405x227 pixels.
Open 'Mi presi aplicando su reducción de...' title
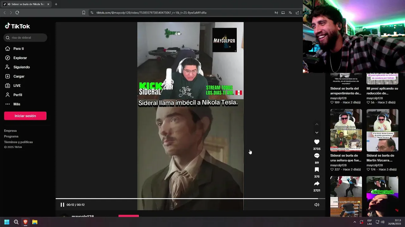382,91
